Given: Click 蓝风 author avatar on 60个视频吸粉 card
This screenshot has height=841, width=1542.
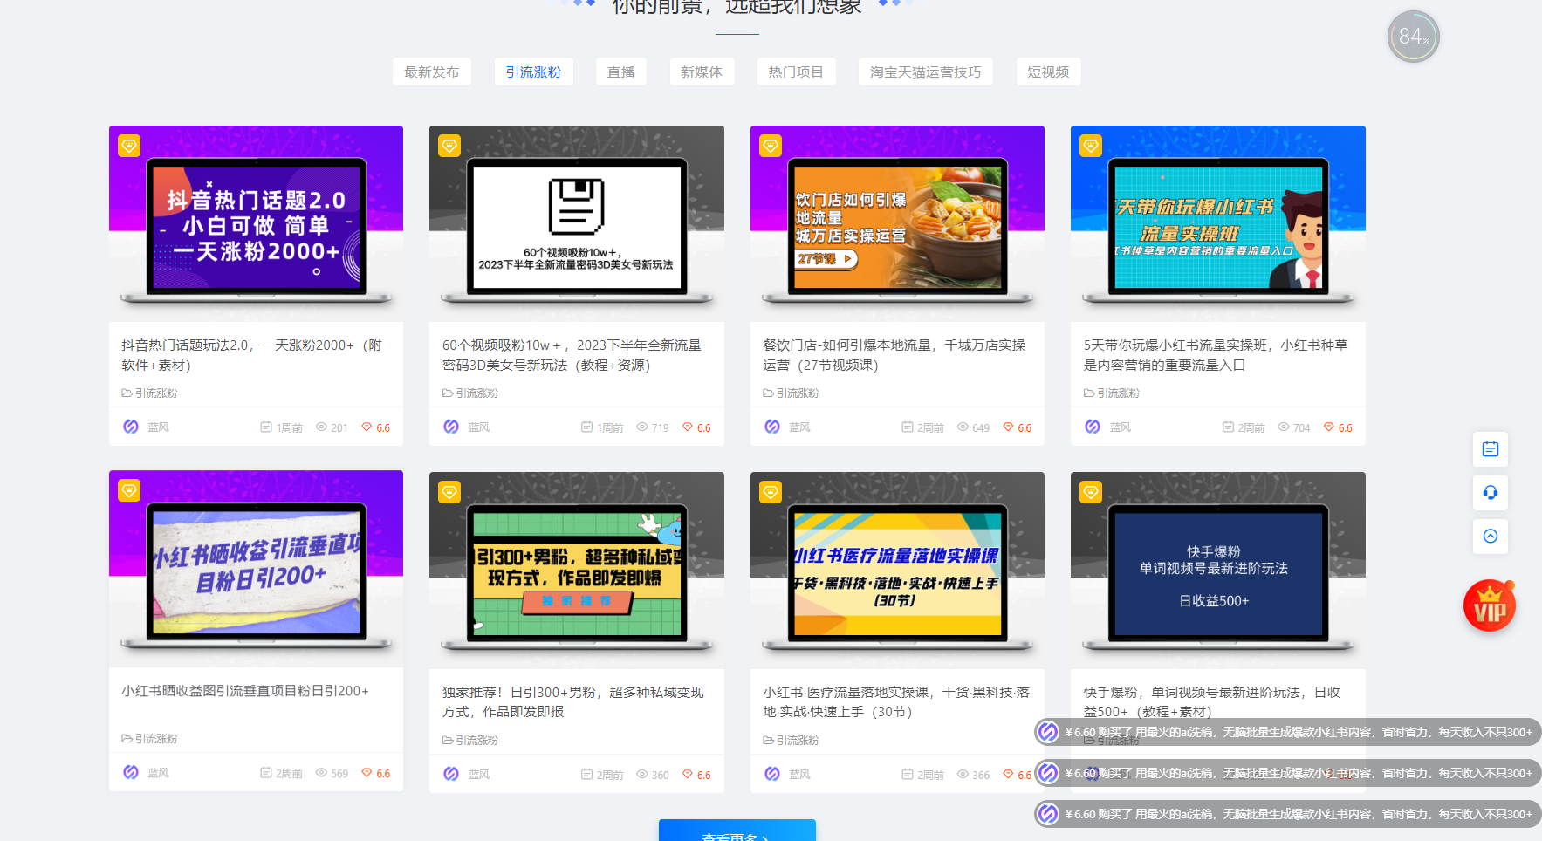Looking at the screenshot, I should (x=451, y=427).
